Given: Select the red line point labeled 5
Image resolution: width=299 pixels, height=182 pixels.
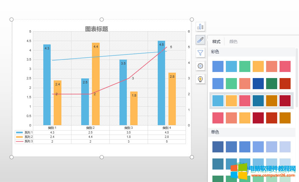Looking at the screenshot, I should [166, 47].
